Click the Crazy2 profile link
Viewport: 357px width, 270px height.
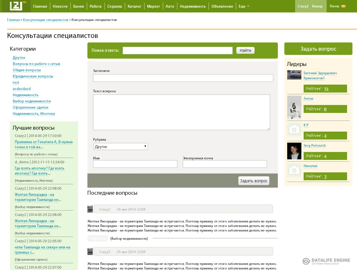click(303, 6)
